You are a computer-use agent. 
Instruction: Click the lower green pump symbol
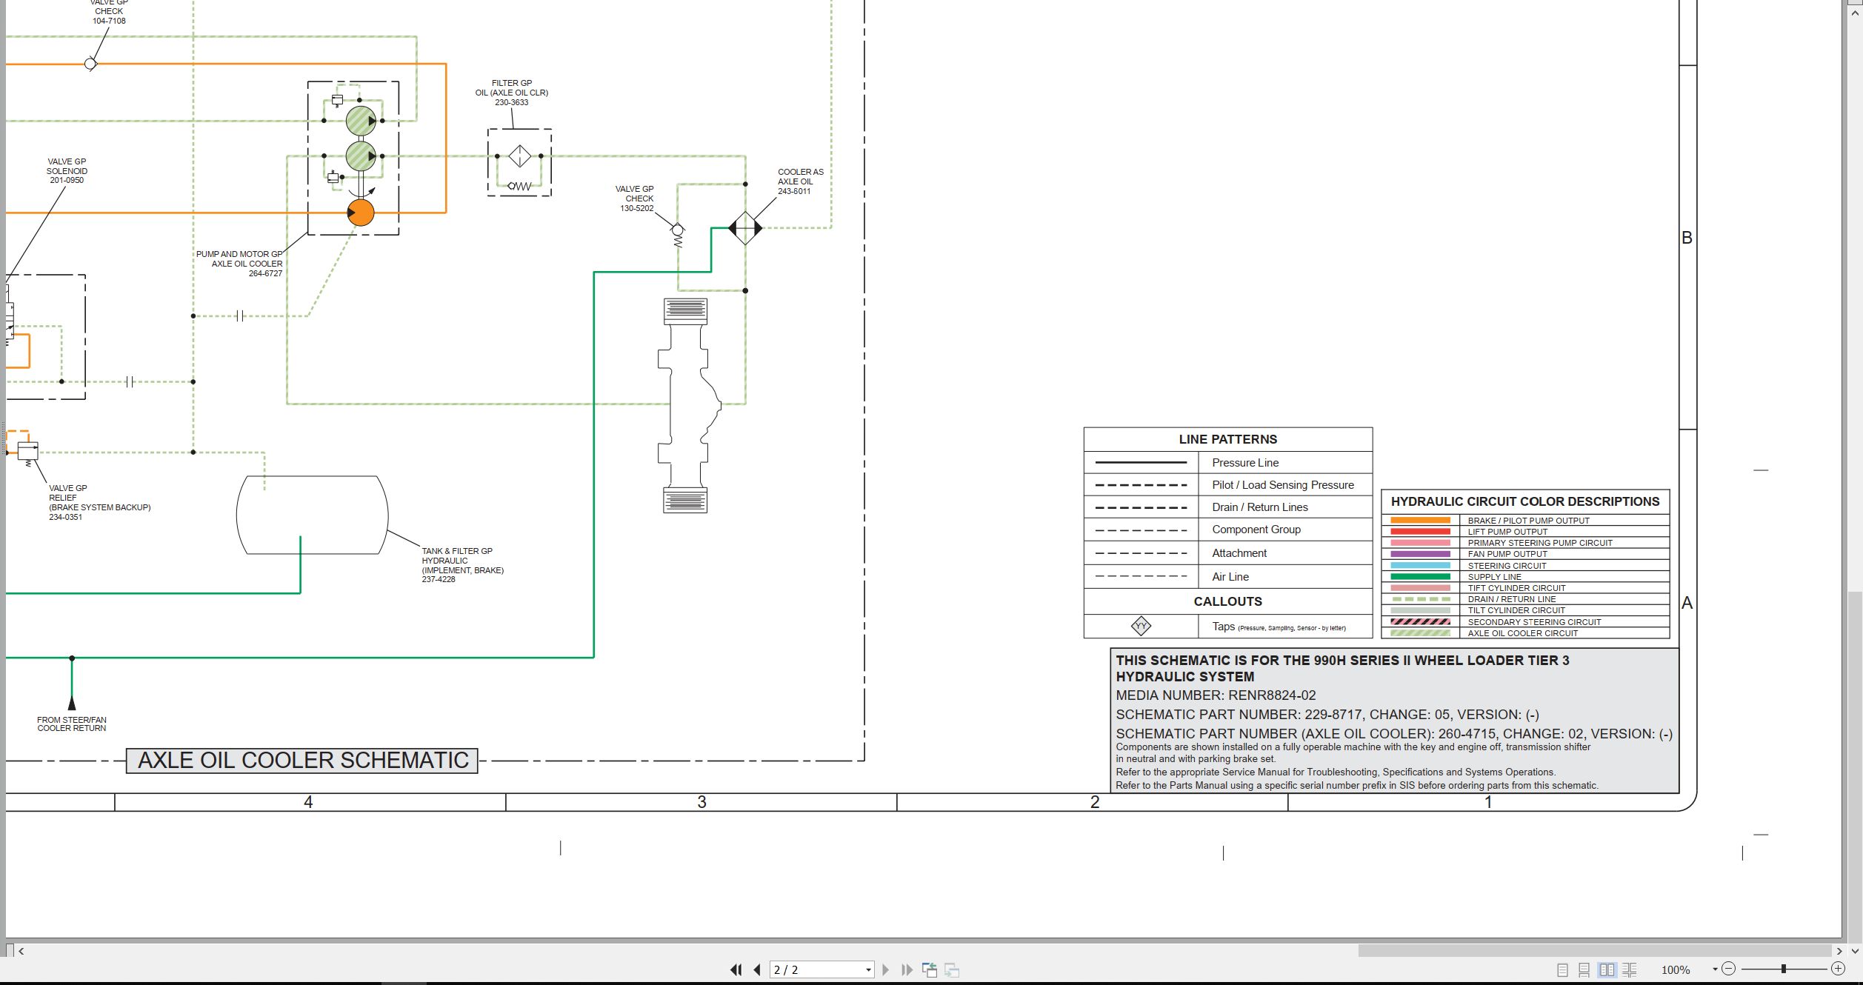(x=361, y=156)
